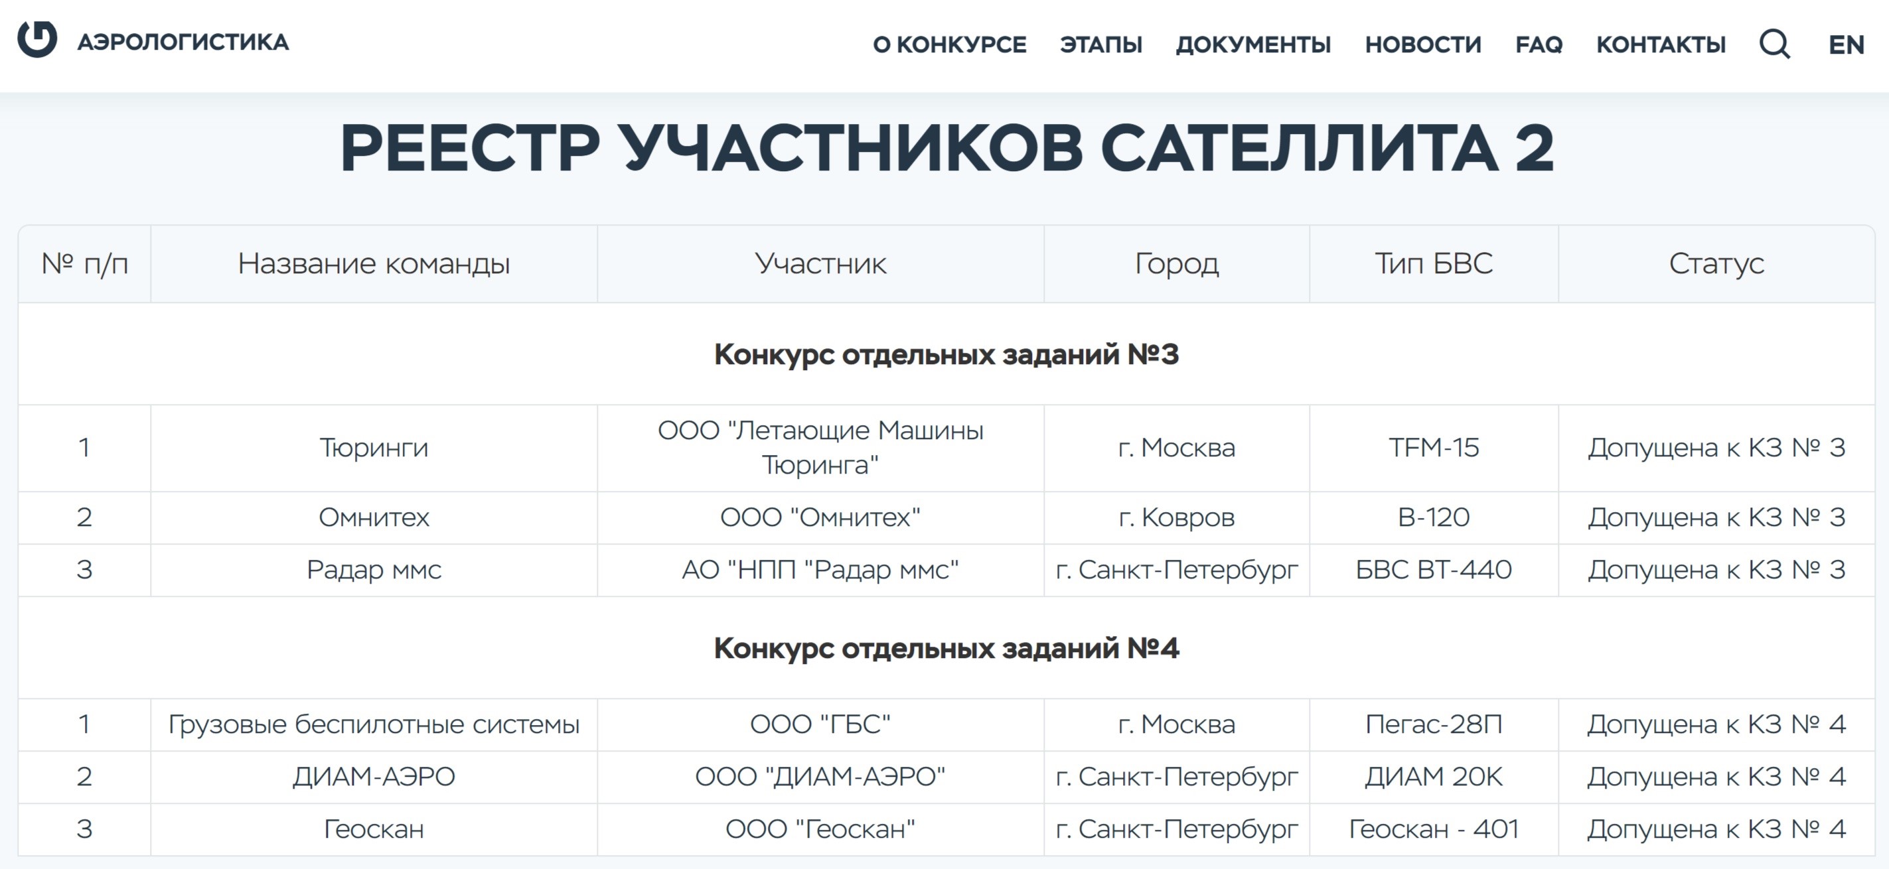Open the FAQ page

[1539, 44]
